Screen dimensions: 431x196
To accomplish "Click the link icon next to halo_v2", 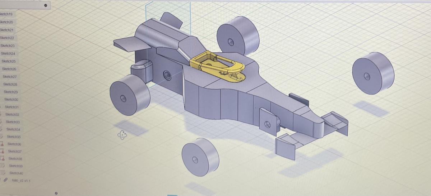I will coord(5,180).
